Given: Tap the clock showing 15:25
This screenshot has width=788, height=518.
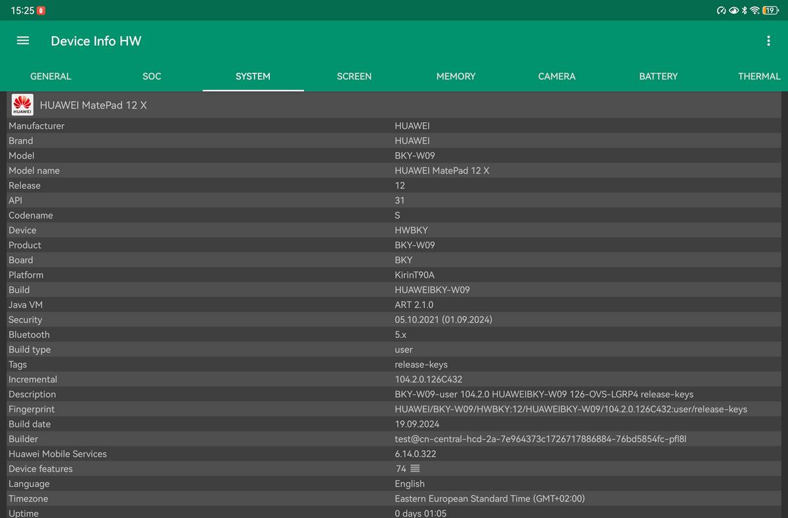Looking at the screenshot, I should point(22,11).
